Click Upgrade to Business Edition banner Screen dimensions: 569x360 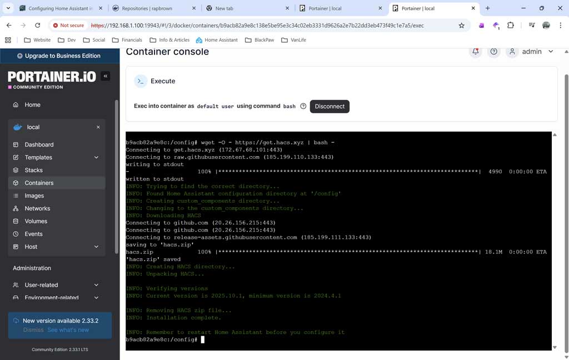pyautogui.click(x=59, y=56)
